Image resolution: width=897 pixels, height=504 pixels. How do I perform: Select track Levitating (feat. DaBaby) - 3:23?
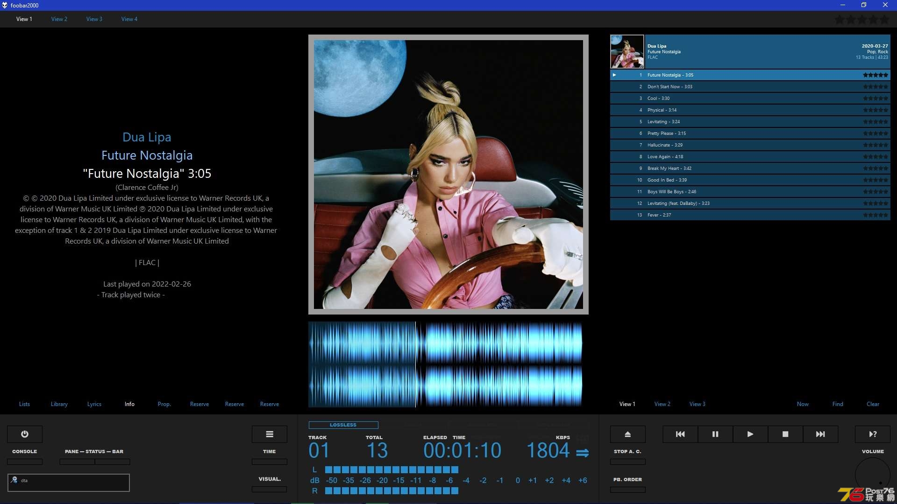click(750, 203)
